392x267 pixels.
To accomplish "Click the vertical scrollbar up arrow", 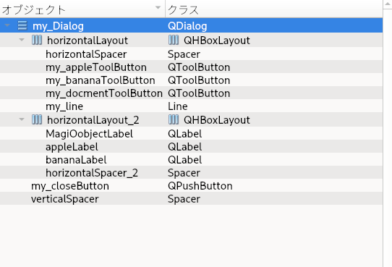I will (x=388, y=4).
